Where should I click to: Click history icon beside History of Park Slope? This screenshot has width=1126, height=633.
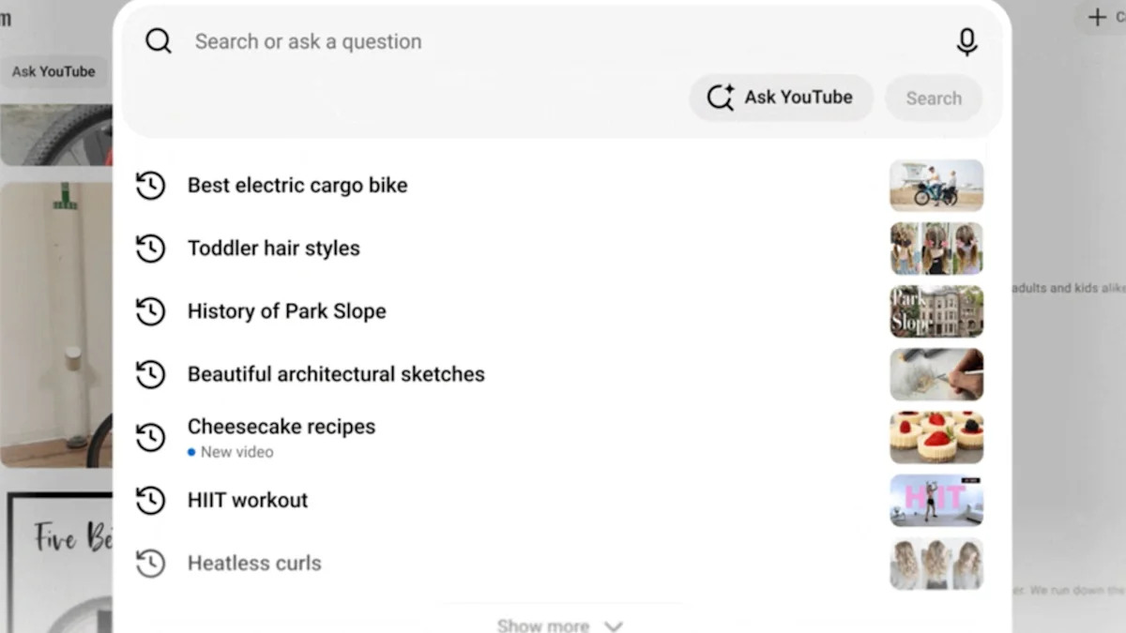pos(150,311)
